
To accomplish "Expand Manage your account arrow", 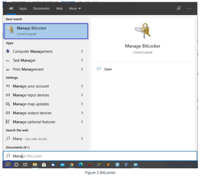I will tap(82, 86).
